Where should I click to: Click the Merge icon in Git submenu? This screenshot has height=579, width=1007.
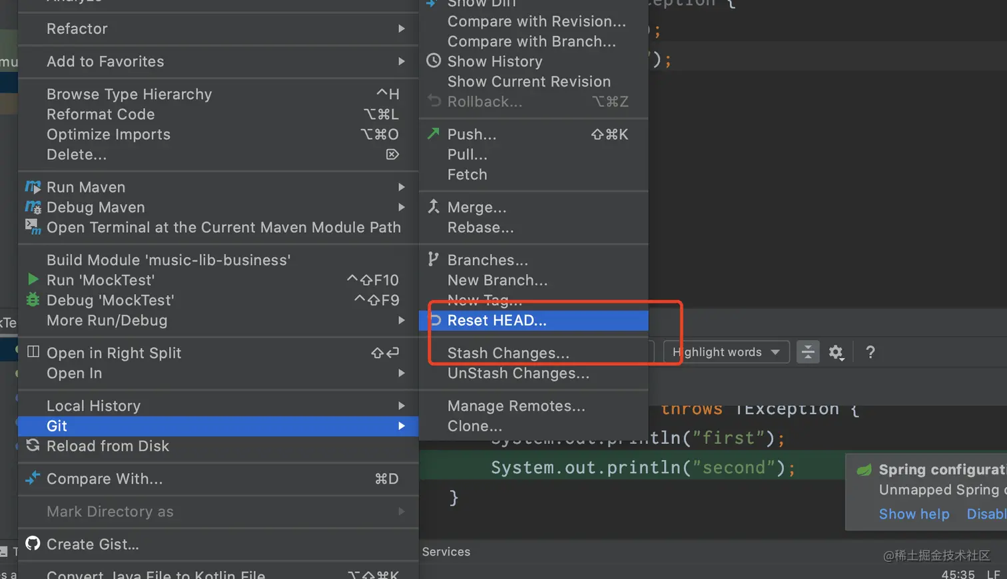tap(434, 207)
